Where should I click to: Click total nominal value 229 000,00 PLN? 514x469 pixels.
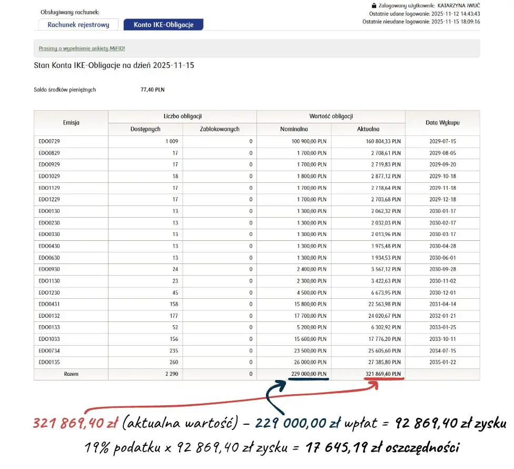(308, 374)
